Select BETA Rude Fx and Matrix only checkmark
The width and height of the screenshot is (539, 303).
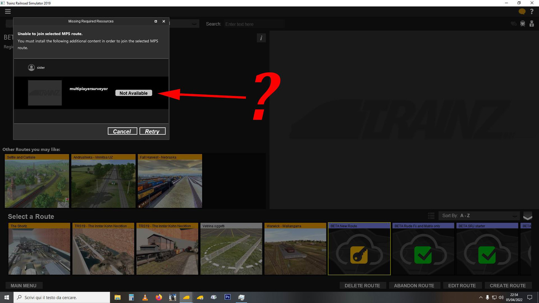tap(423, 255)
